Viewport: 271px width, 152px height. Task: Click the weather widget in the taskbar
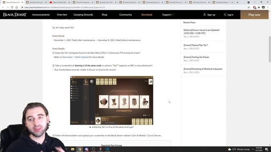pos(239,149)
